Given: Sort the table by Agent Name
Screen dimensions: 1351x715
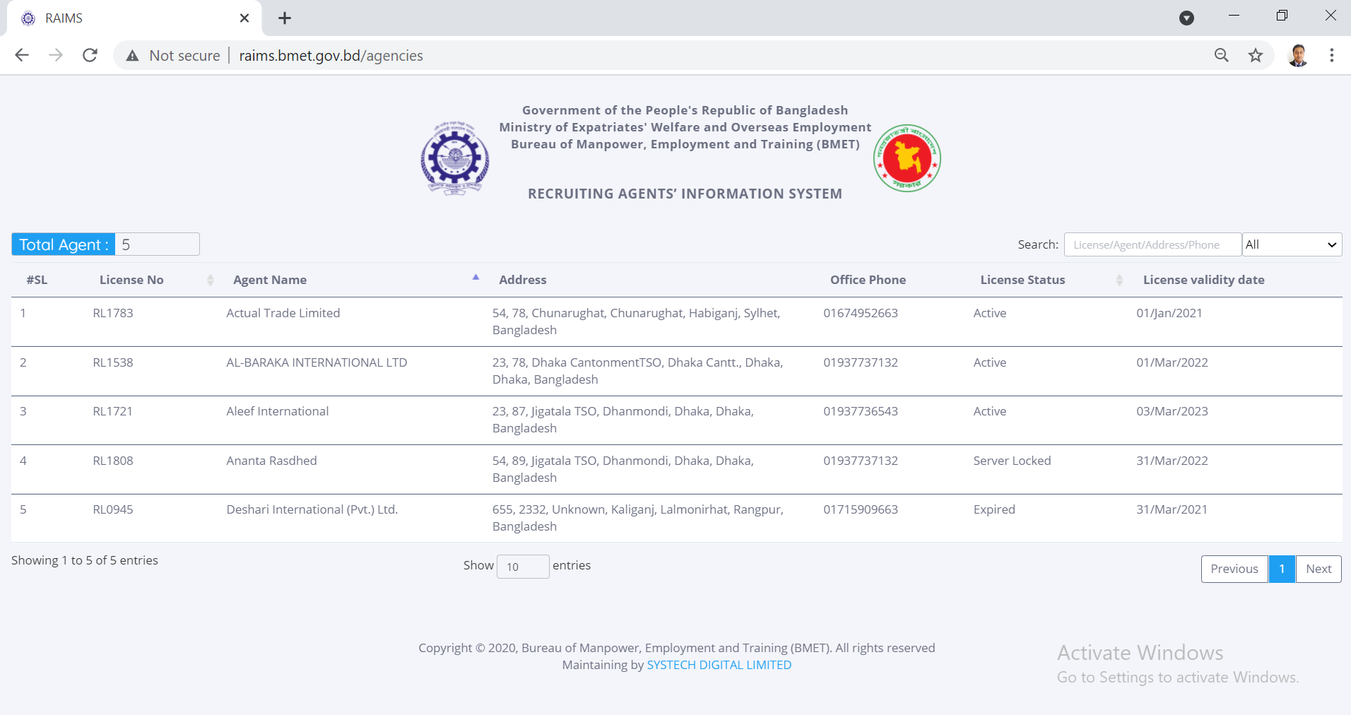Looking at the screenshot, I should click(270, 280).
